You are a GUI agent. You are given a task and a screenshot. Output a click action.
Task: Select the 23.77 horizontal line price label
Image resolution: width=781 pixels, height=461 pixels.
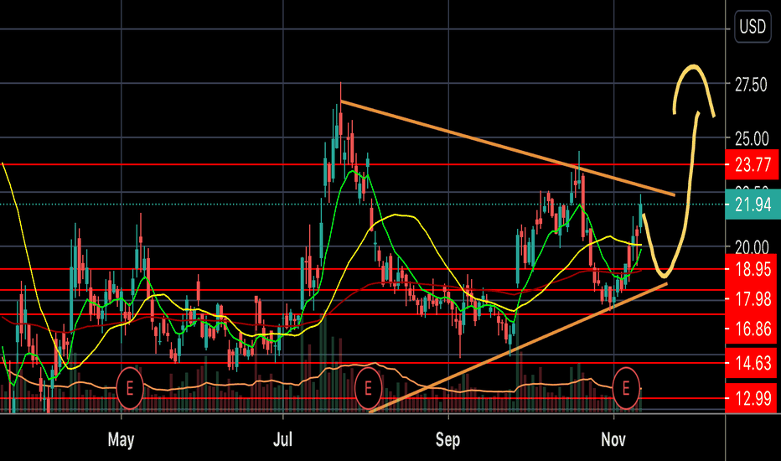(753, 164)
